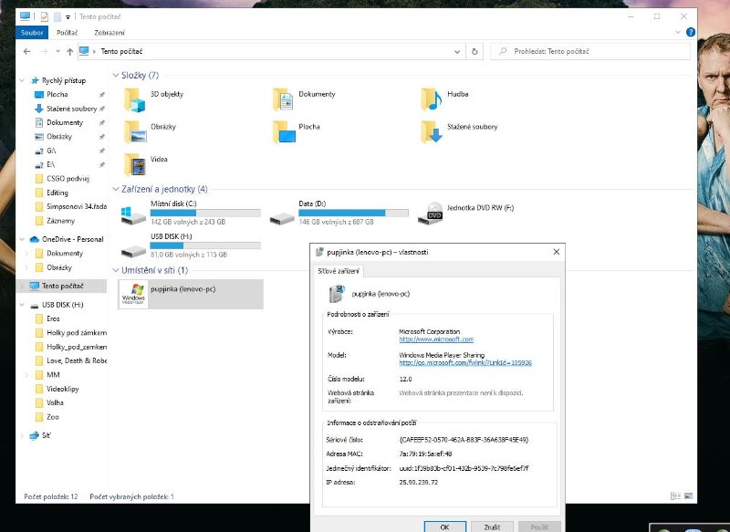Open the Plocha folder under Složky

283,132
